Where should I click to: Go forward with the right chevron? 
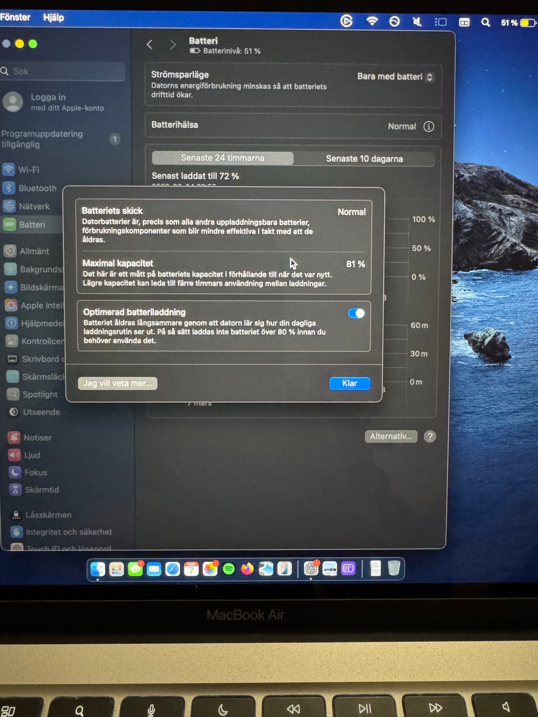(173, 45)
